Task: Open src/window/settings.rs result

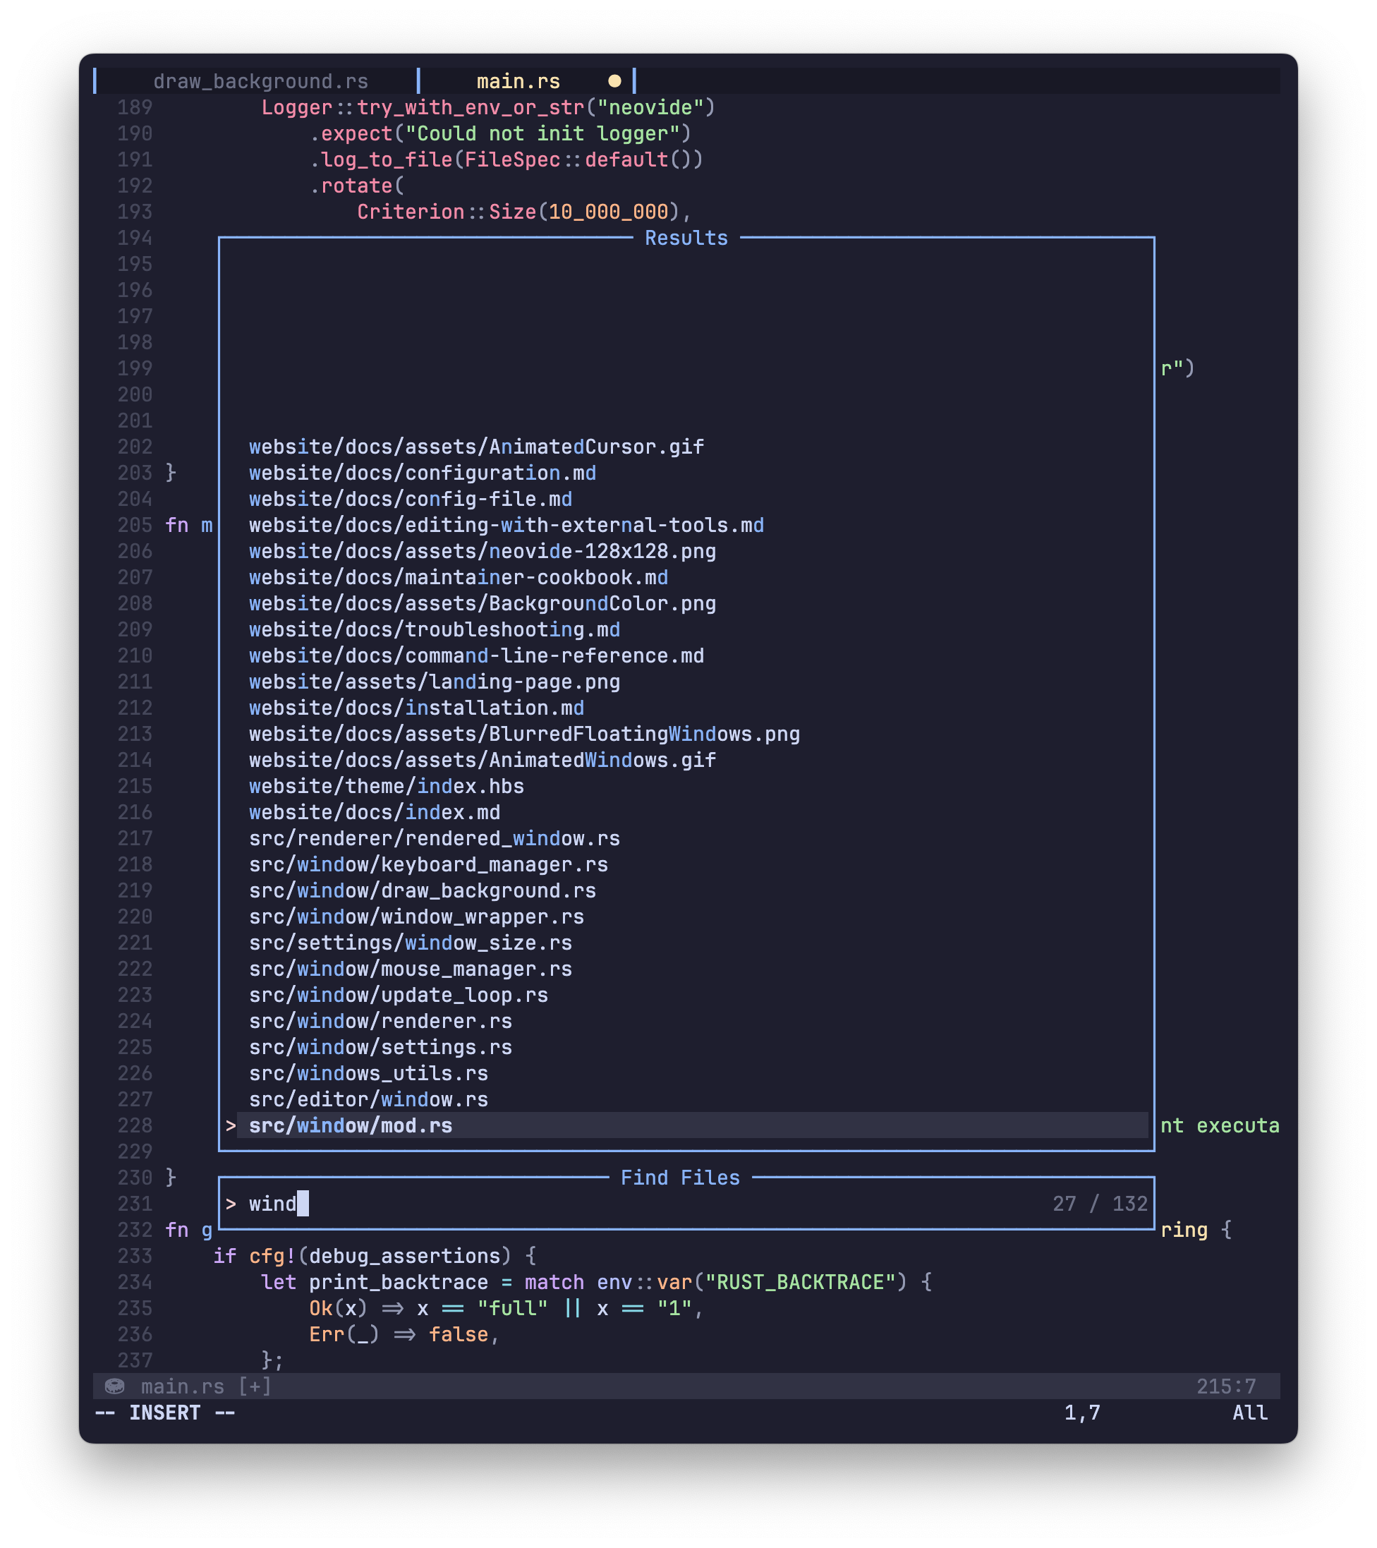Action: pyautogui.click(x=380, y=1047)
